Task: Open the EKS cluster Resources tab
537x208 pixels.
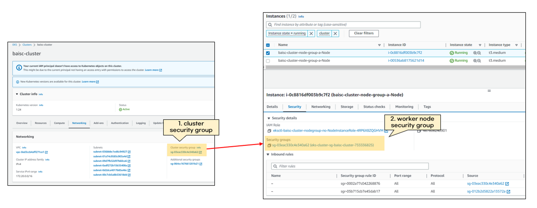Action: tap(41, 123)
